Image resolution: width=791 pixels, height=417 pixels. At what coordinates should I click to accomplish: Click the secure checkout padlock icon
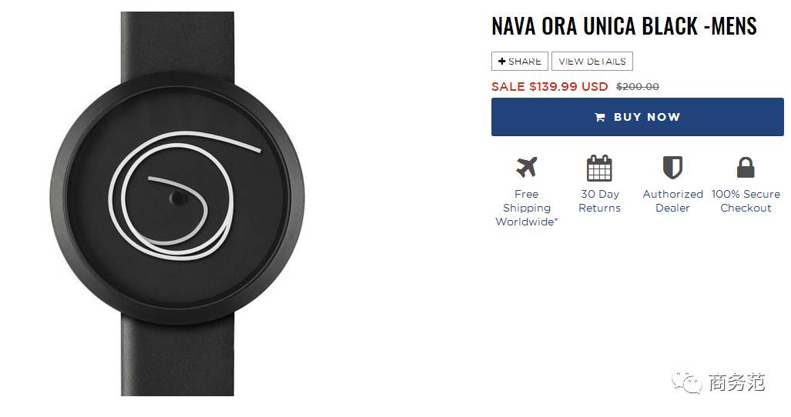[746, 168]
